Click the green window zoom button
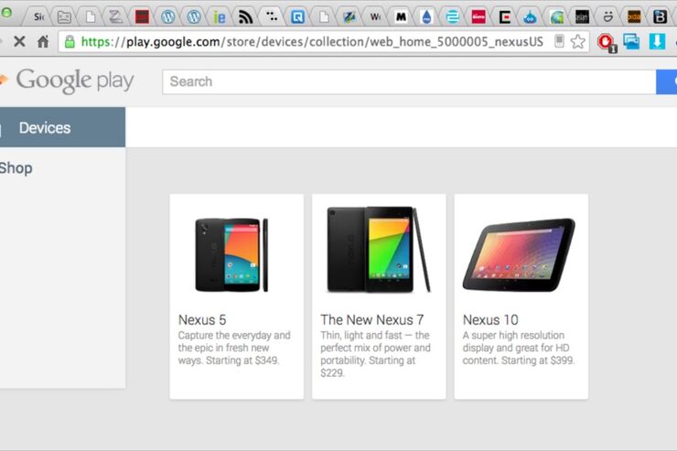Screen dimensions: 677x451 [x=6, y=13]
